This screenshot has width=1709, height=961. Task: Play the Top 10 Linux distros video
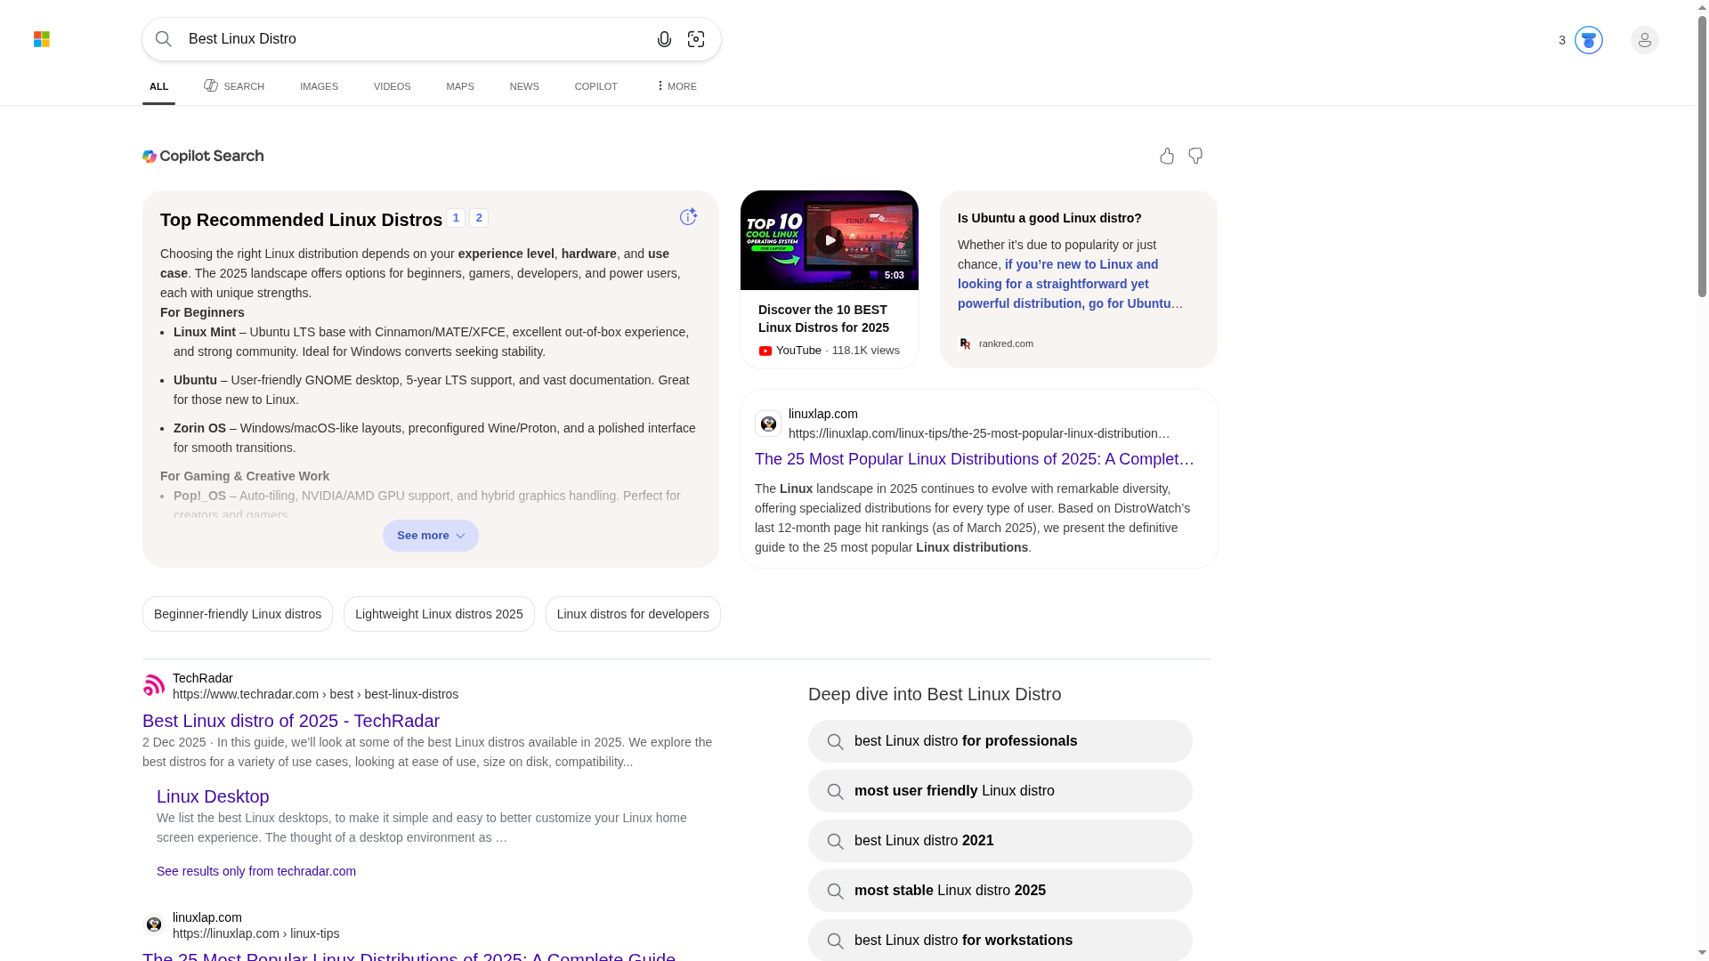[x=830, y=239]
